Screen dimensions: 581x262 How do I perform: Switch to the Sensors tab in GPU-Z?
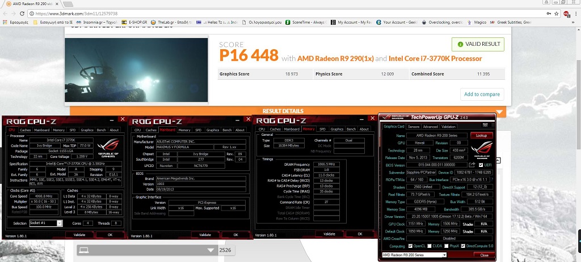point(413,126)
